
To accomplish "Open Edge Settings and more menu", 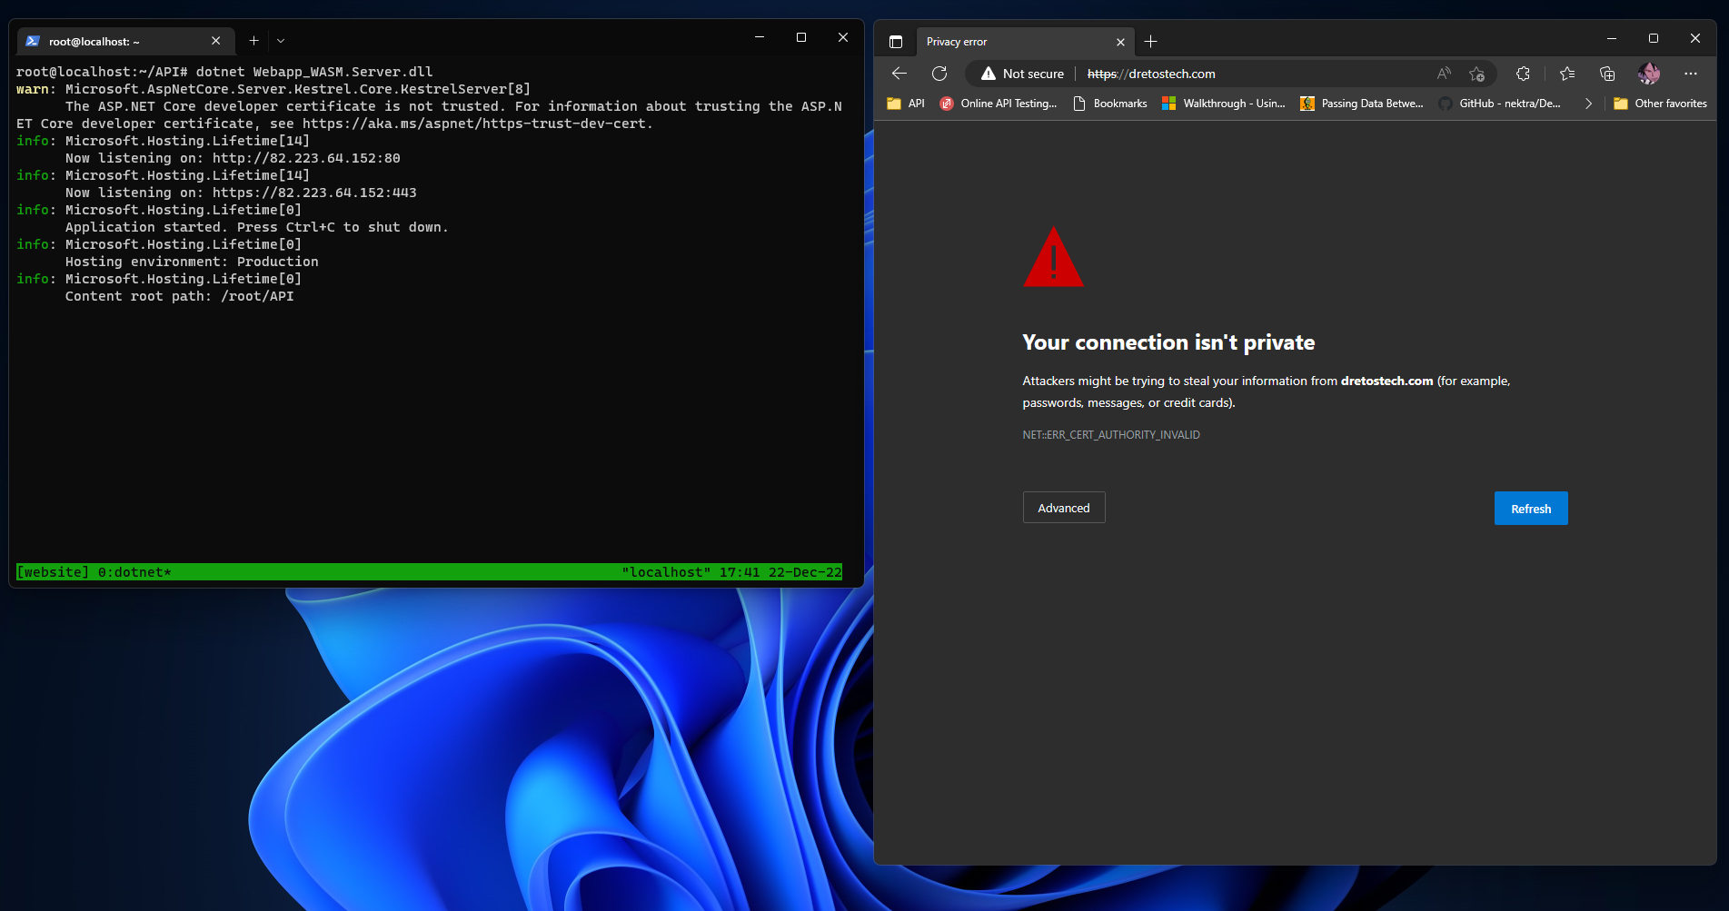I will coord(1691,74).
